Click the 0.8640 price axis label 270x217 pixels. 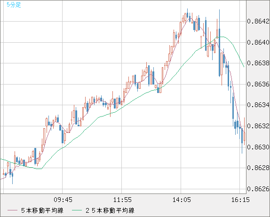[x=258, y=42]
